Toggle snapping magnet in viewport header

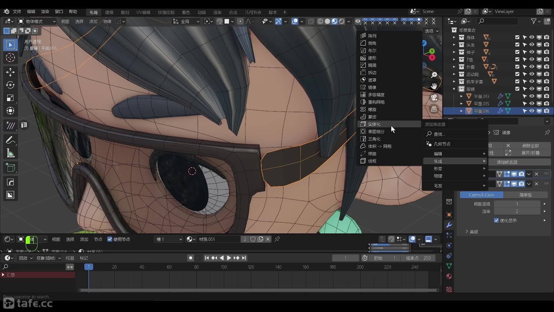pyautogui.click(x=219, y=21)
